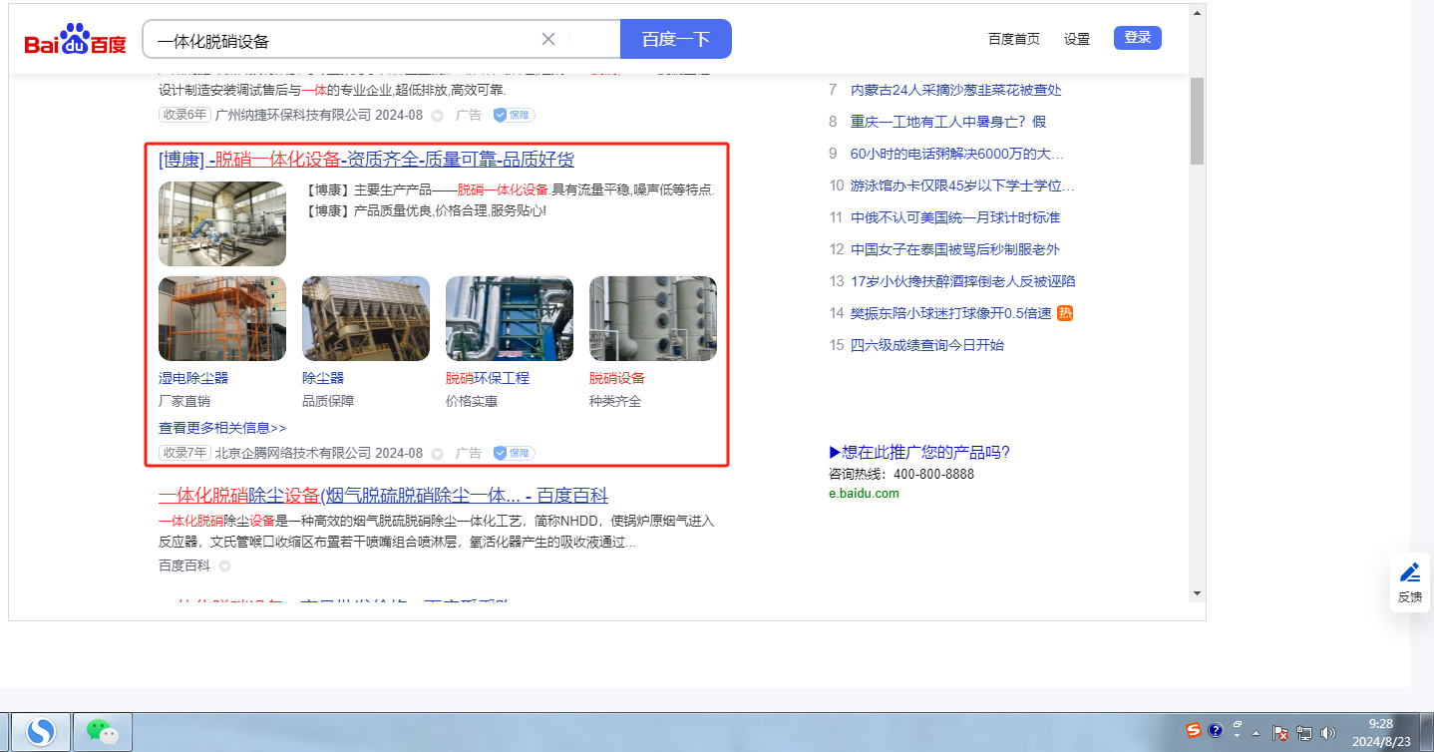Click 收录7年 tag on 北京企腾 result

coord(184,453)
